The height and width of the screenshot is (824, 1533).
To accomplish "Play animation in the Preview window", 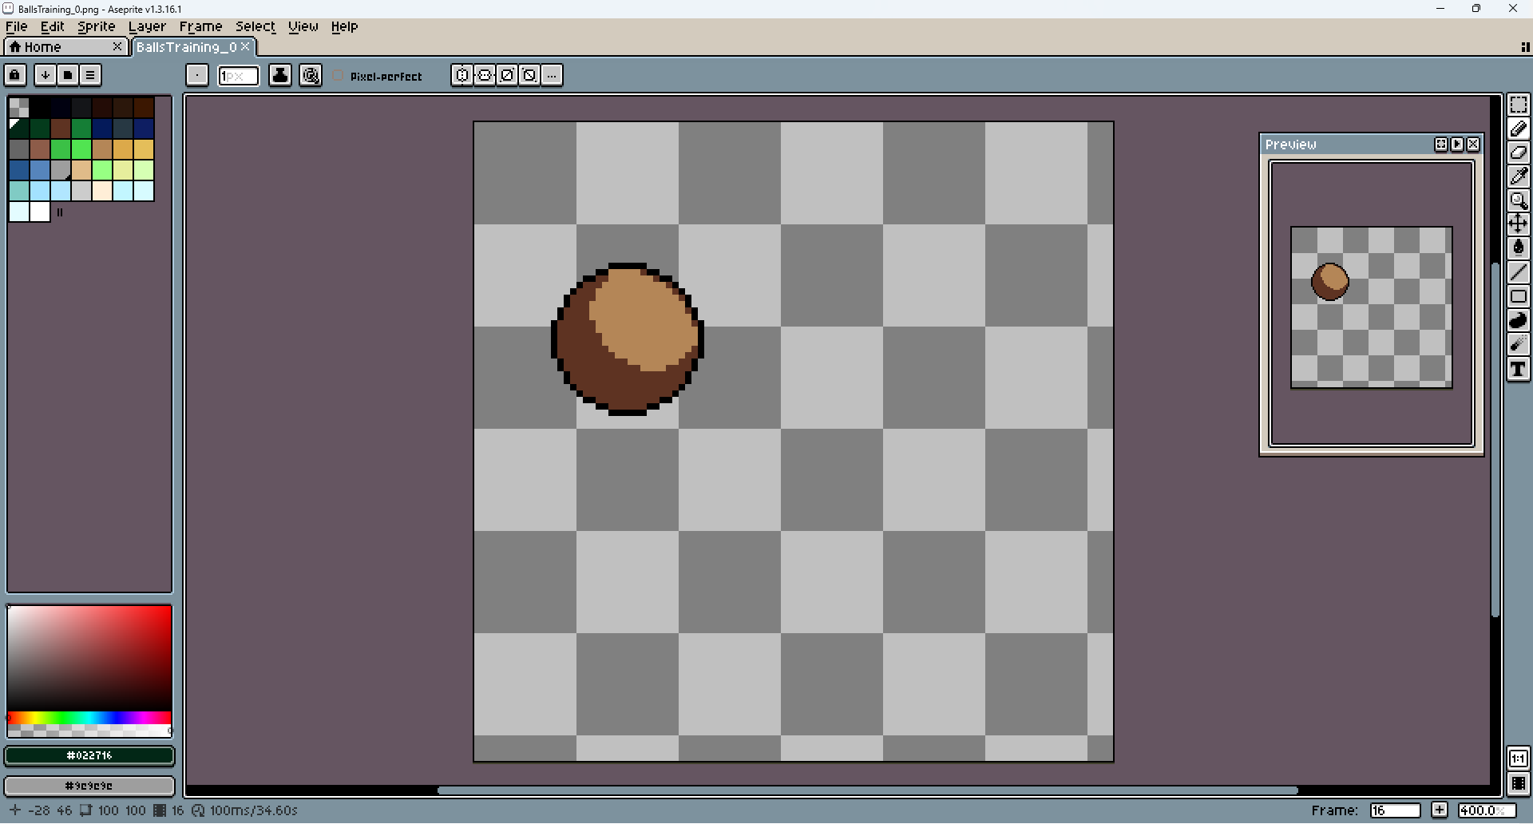I will 1457,145.
